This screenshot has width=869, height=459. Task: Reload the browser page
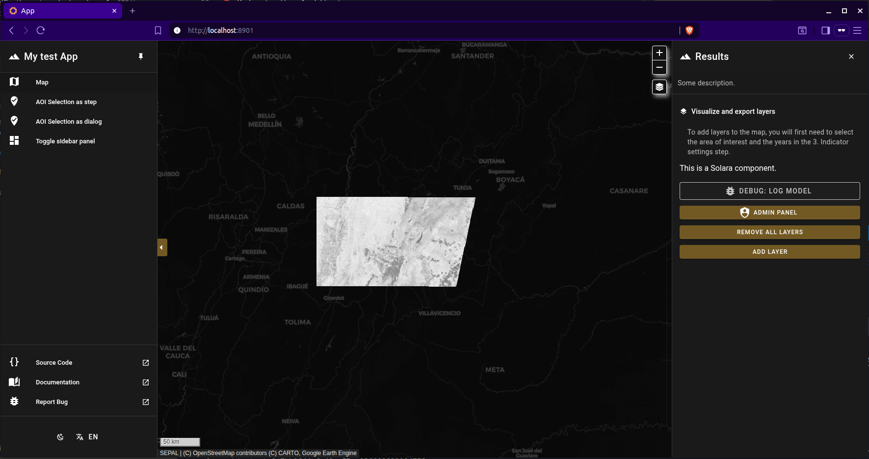pos(41,30)
